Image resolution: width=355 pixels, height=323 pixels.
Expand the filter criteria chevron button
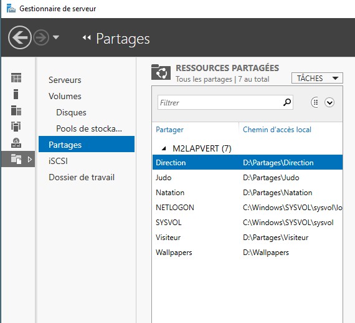tap(329, 102)
